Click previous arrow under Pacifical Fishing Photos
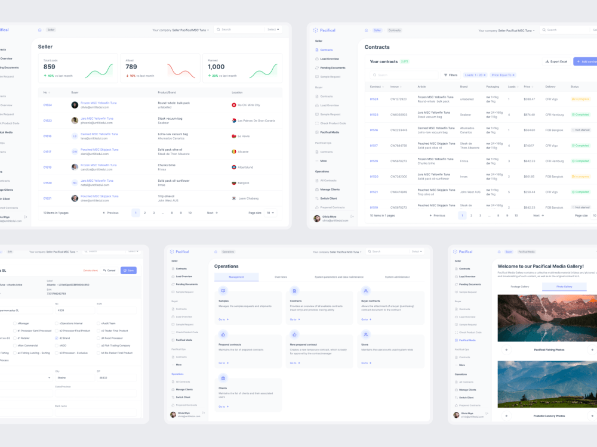 pos(506,350)
